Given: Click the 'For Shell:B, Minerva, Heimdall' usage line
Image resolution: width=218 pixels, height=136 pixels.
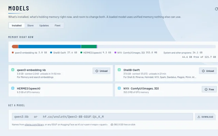Looking at the screenshot, I should [x=160, y=77].
